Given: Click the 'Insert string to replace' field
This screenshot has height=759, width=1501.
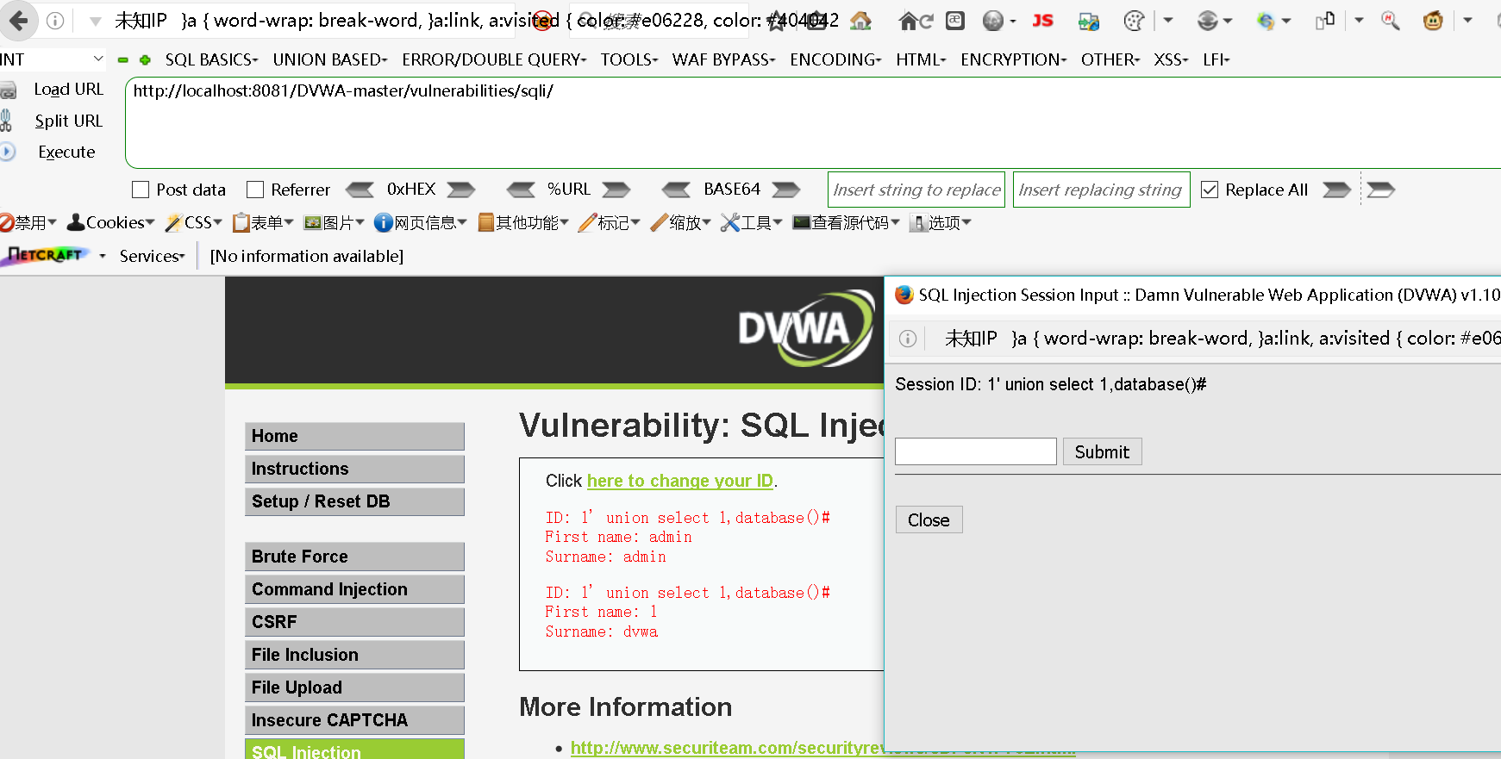Looking at the screenshot, I should tap(916, 190).
